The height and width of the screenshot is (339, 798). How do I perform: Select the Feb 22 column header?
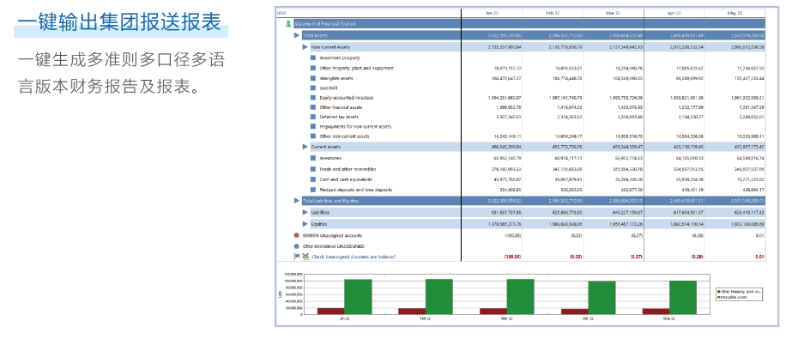point(553,13)
